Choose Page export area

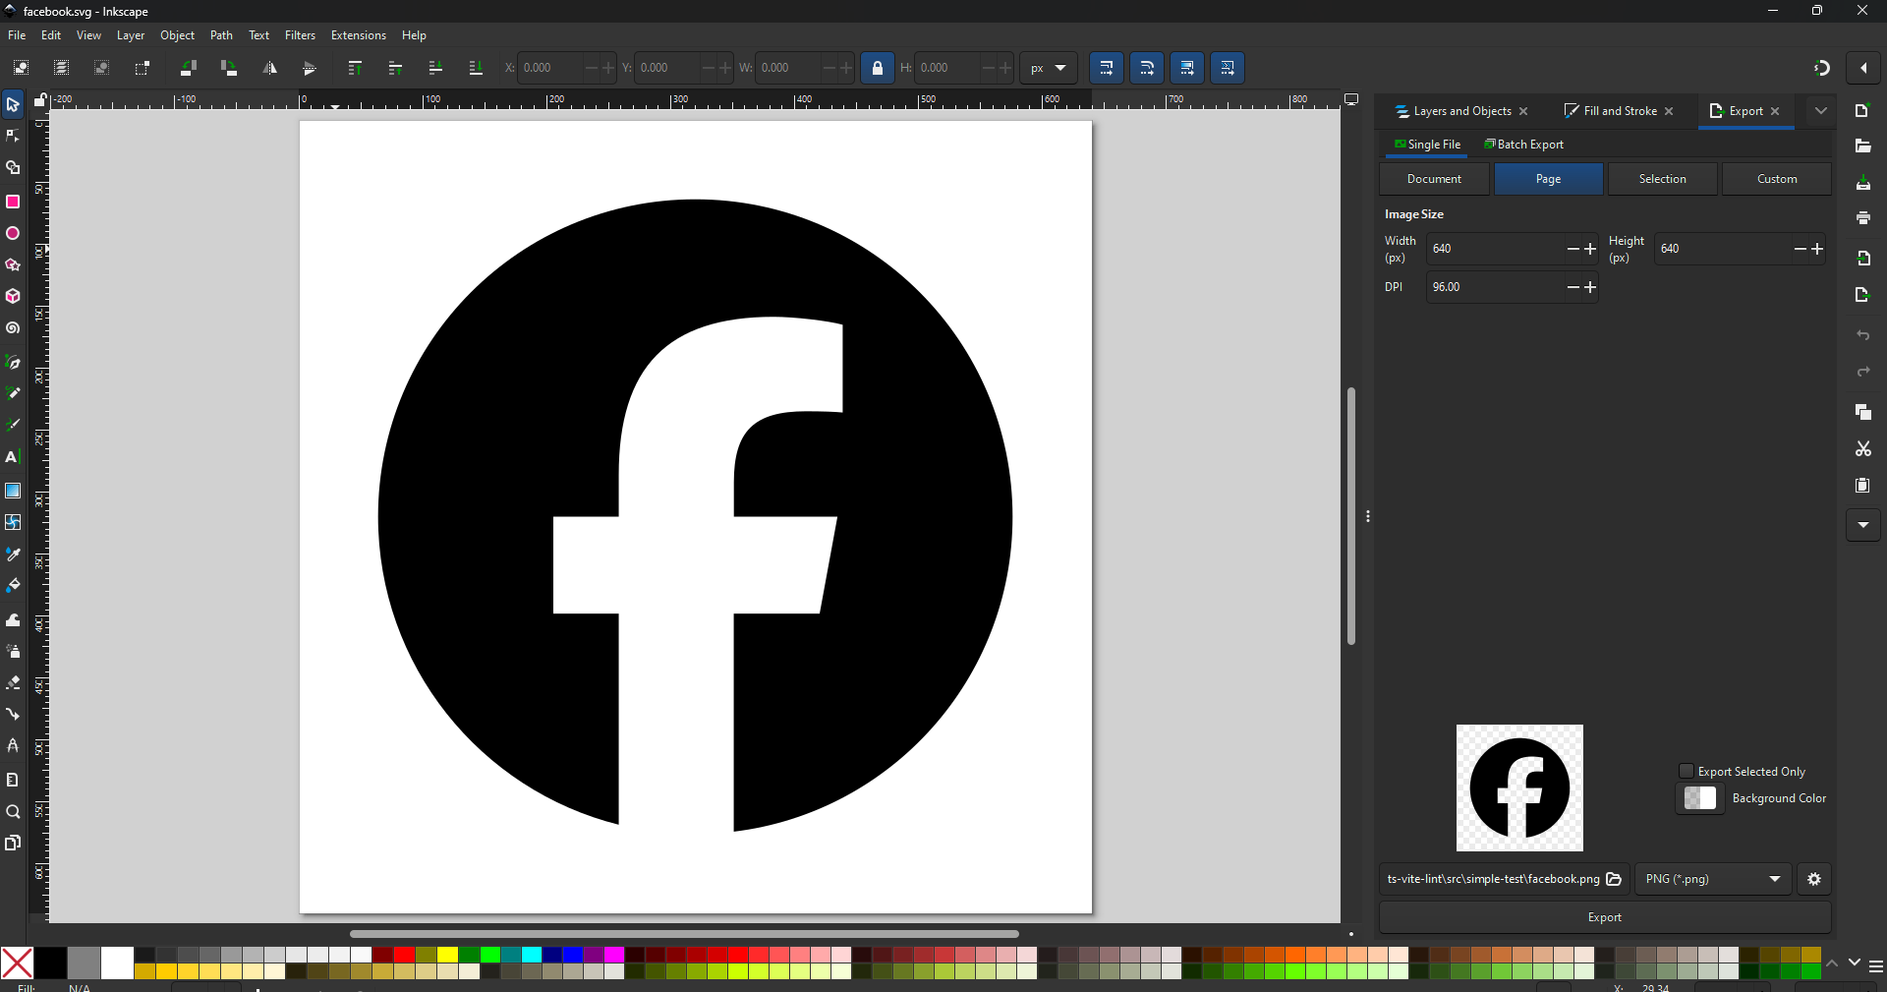(1549, 179)
